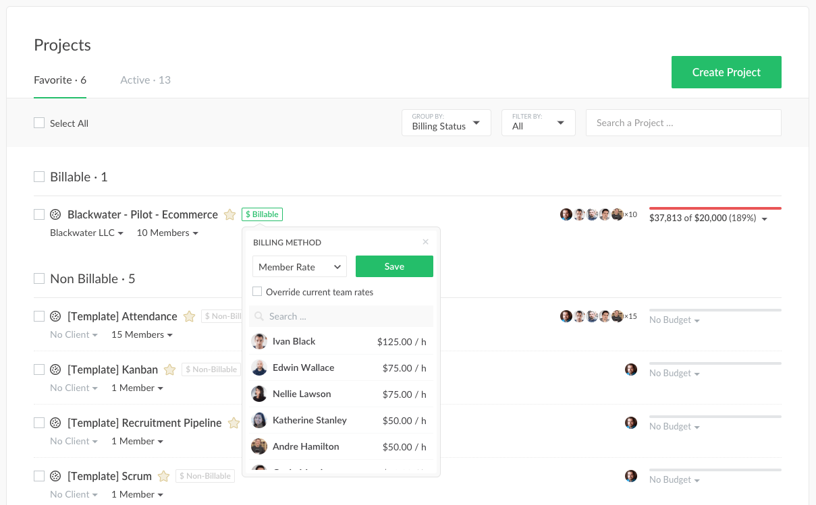Click the star next to [Template] Scrum
This screenshot has width=816, height=505.
pyautogui.click(x=163, y=477)
